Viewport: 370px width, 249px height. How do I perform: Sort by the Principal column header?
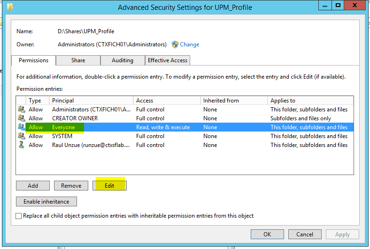[91, 101]
